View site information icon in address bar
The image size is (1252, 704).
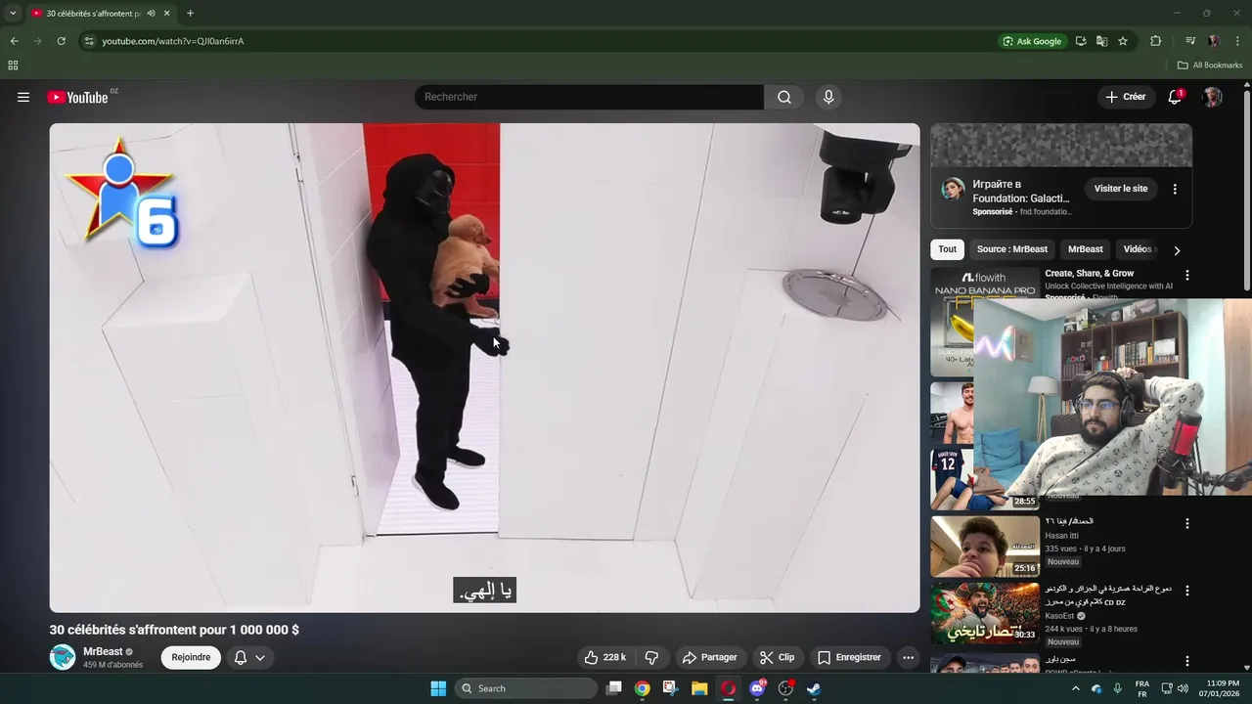point(89,41)
